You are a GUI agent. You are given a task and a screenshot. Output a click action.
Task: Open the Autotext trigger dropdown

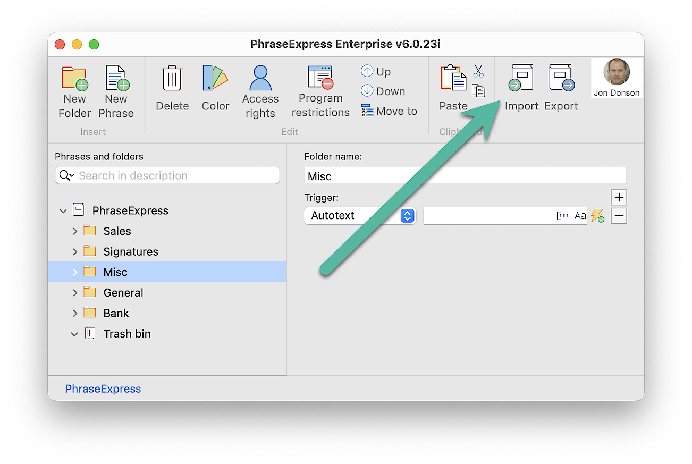pos(360,216)
